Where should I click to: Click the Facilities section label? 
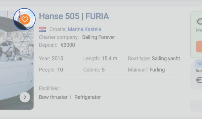(x=49, y=89)
